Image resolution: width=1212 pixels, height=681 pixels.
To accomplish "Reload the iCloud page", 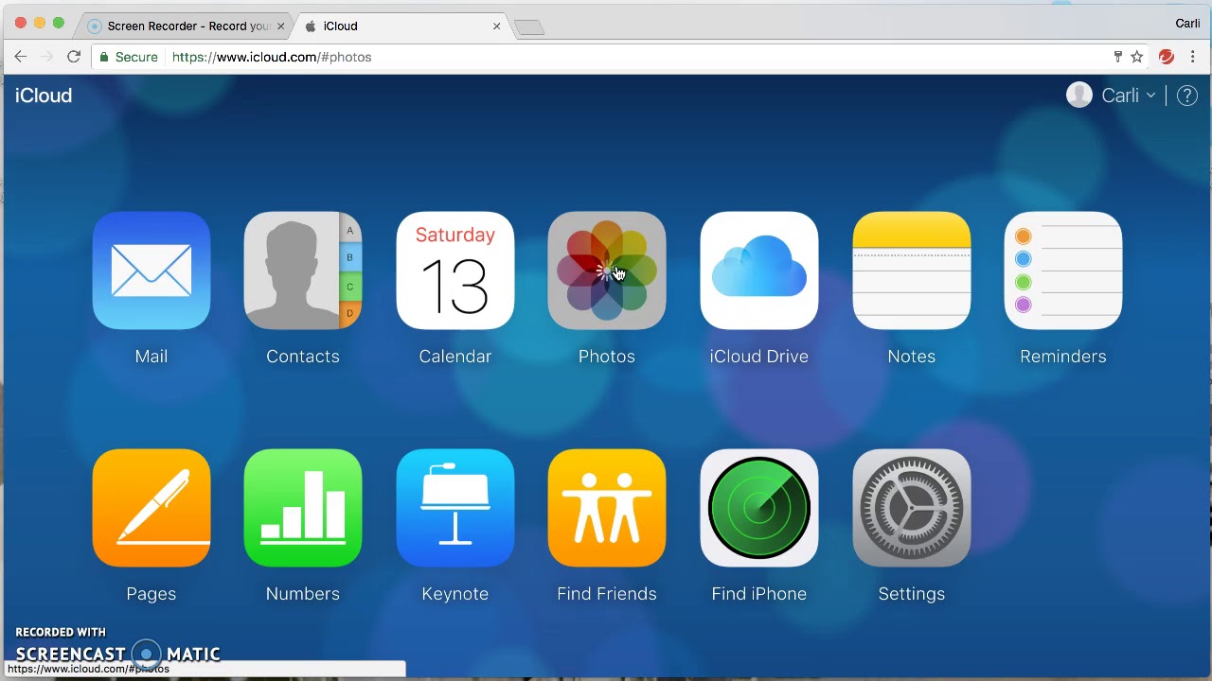I will click(74, 57).
